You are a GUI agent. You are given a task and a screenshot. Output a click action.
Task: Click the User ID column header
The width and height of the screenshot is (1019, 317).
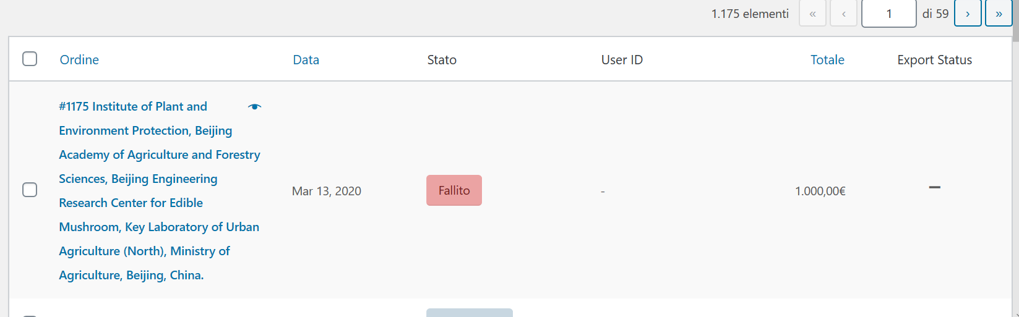click(x=622, y=60)
